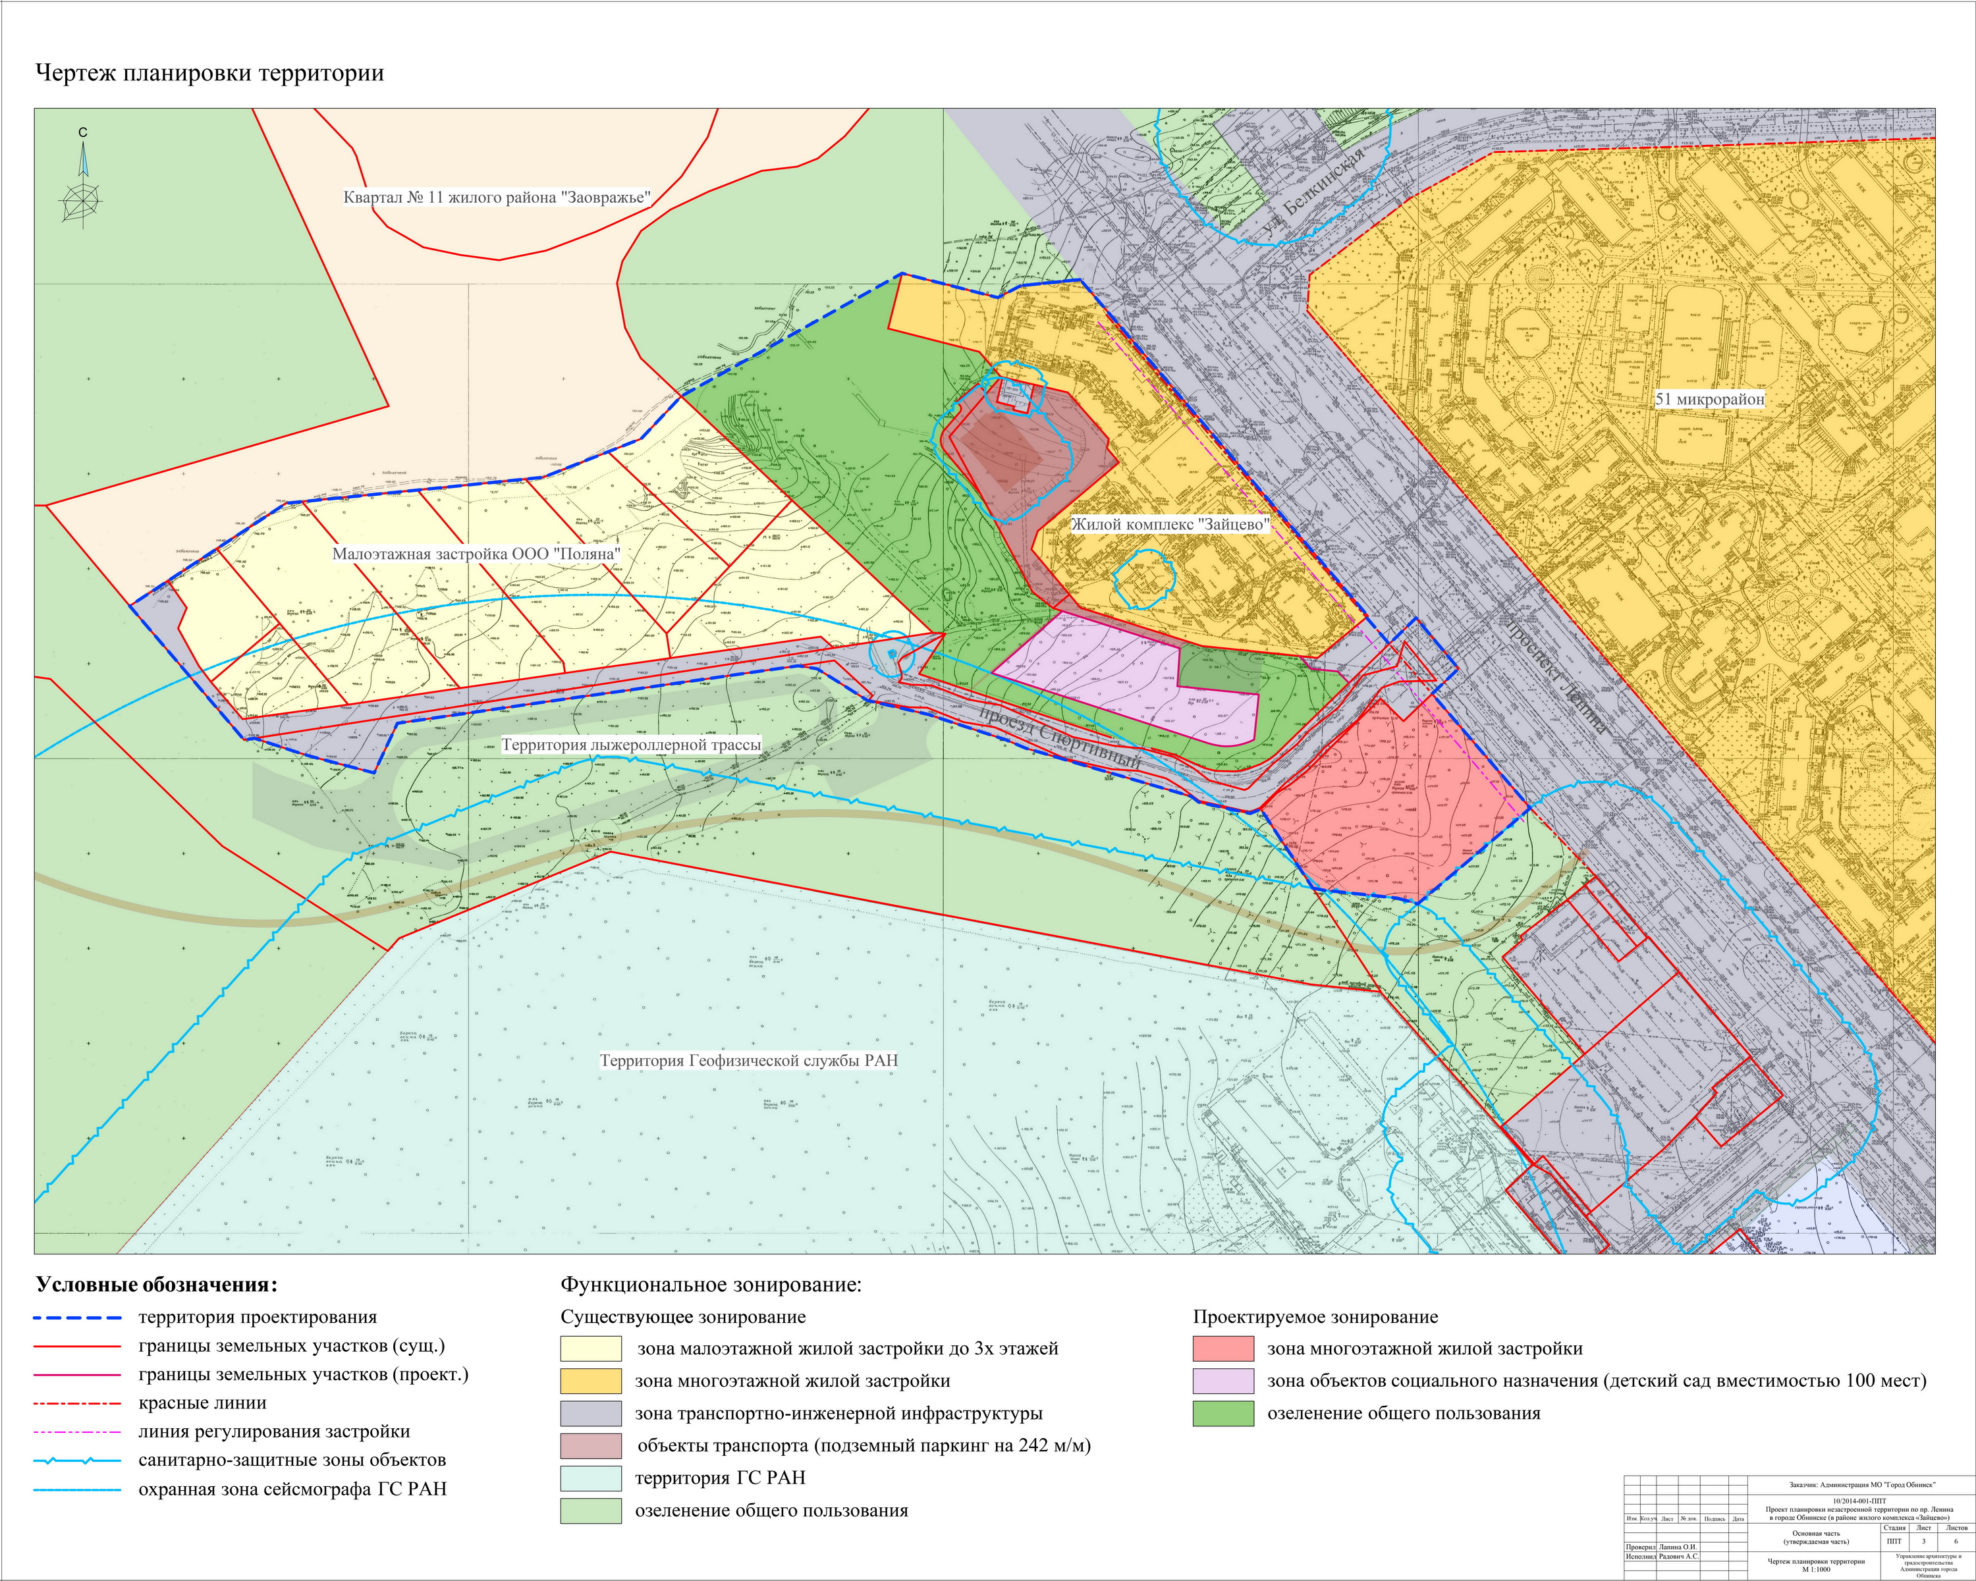Click the '51 микрорайон' map label
Screen dimensions: 1976x1581
point(1709,400)
